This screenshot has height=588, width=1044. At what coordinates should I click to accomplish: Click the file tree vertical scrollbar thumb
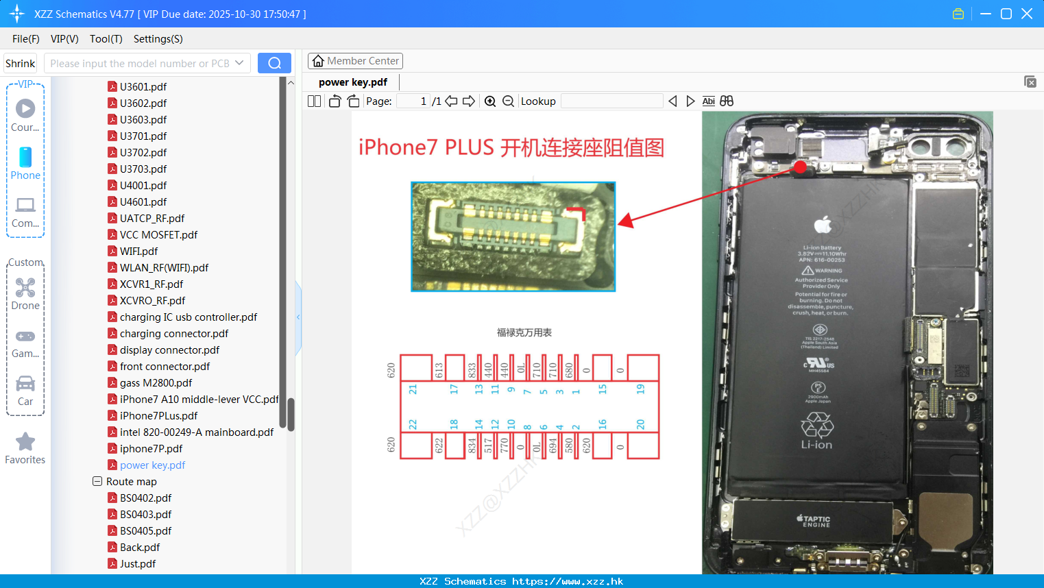(291, 415)
